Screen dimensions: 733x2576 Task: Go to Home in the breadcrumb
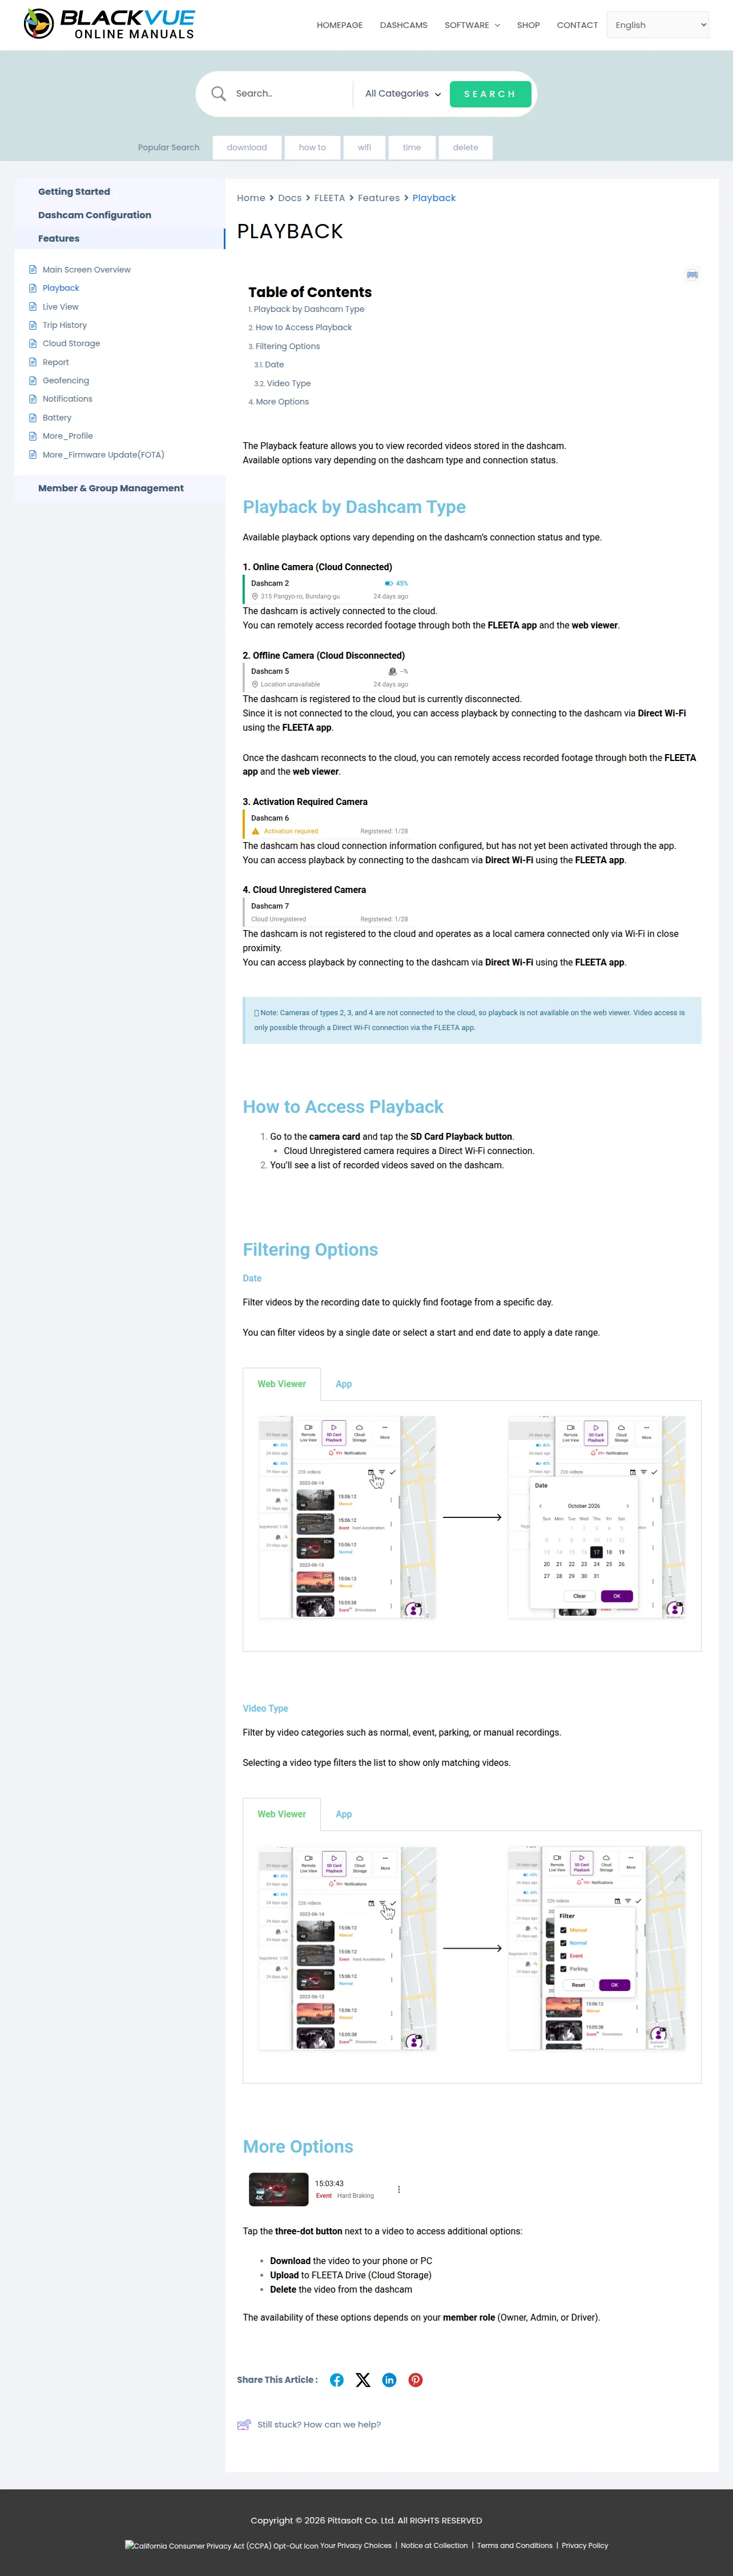click(251, 198)
